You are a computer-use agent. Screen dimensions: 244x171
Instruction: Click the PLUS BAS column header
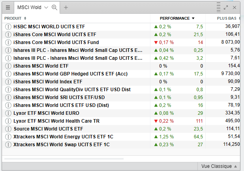pos(227,18)
